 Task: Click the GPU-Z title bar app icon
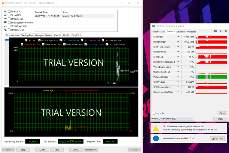pos(153,26)
